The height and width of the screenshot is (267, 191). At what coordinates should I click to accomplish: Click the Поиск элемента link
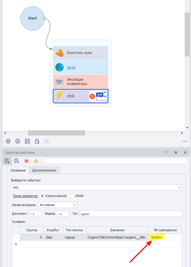point(25,196)
